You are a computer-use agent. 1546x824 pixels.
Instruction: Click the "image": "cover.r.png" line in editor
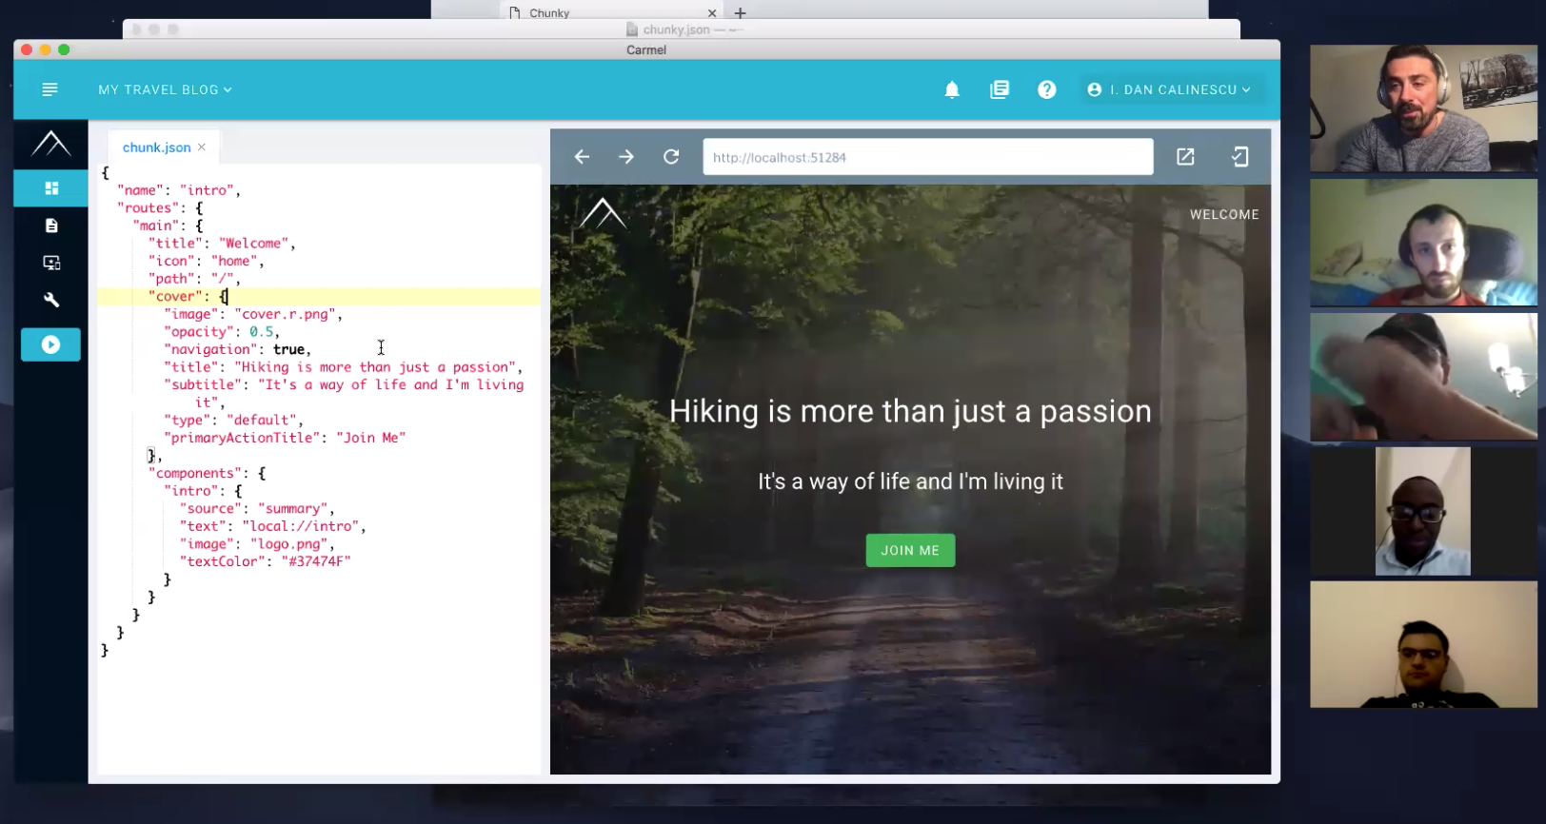pyautogui.click(x=253, y=314)
